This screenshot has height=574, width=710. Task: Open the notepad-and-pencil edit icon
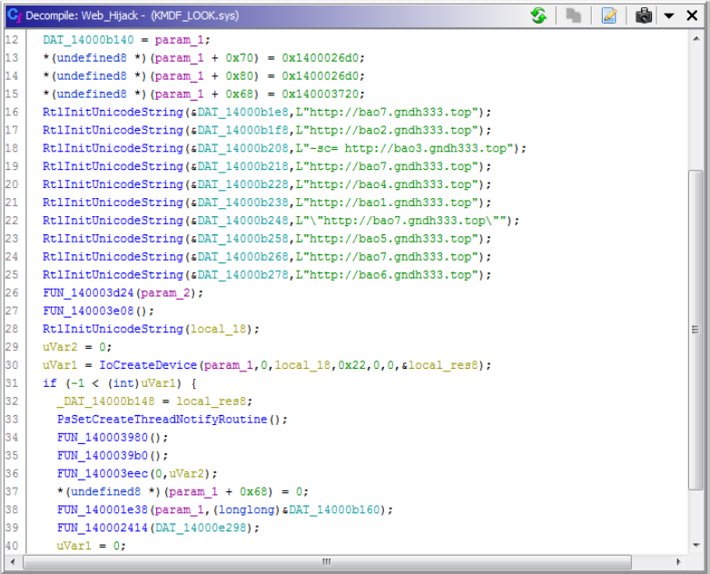(608, 15)
